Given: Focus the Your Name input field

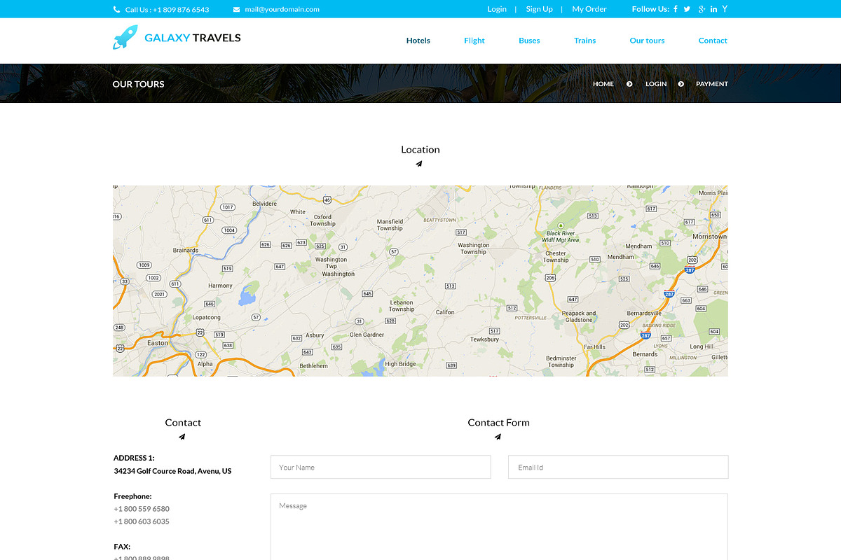Looking at the screenshot, I should click(x=381, y=468).
